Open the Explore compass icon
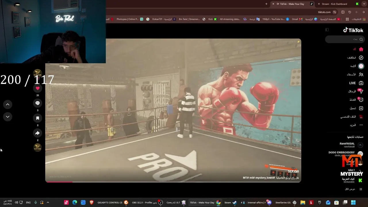The width and height of the screenshot is (368, 207). (x=361, y=57)
